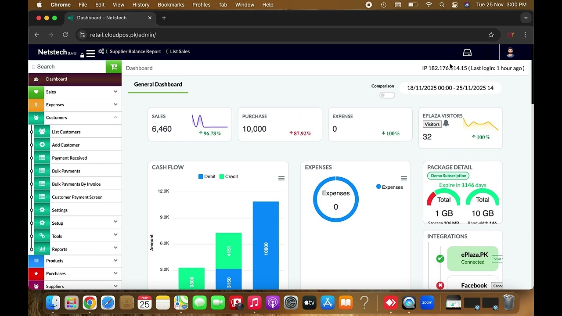Screen dimensions: 562x316
Task: Toggle Credit series in Cash Flow legend
Action: pyautogui.click(x=228, y=176)
